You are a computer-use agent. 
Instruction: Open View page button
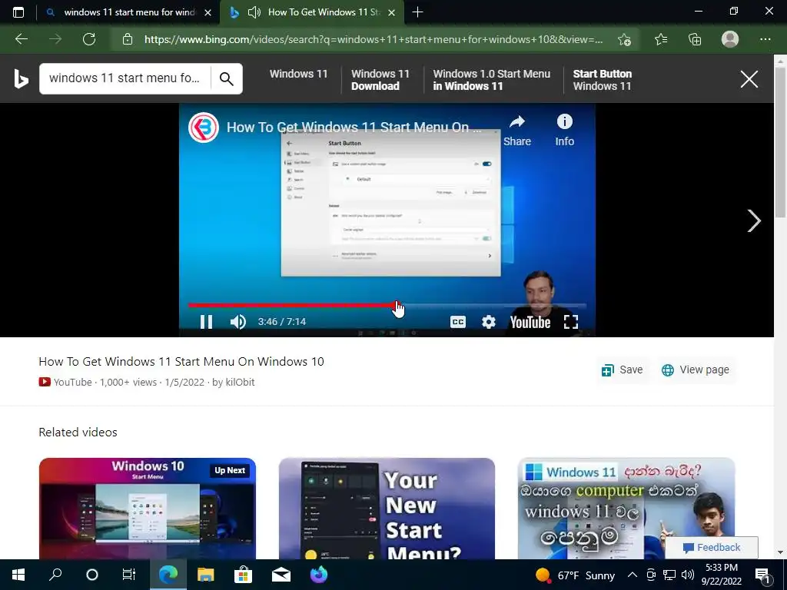click(x=695, y=370)
